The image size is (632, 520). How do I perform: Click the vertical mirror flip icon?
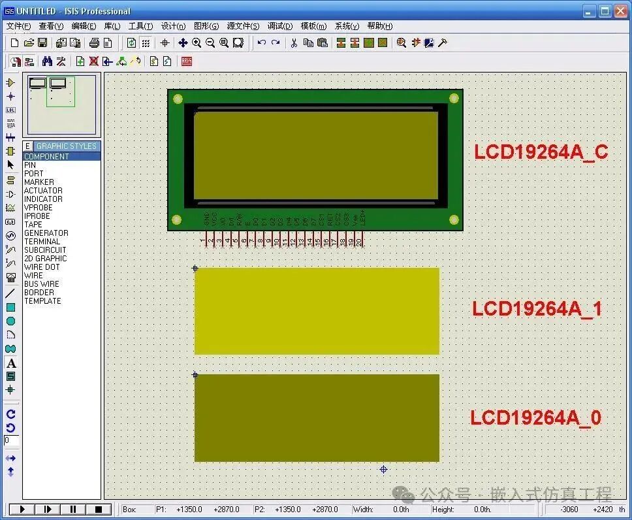coord(11,472)
